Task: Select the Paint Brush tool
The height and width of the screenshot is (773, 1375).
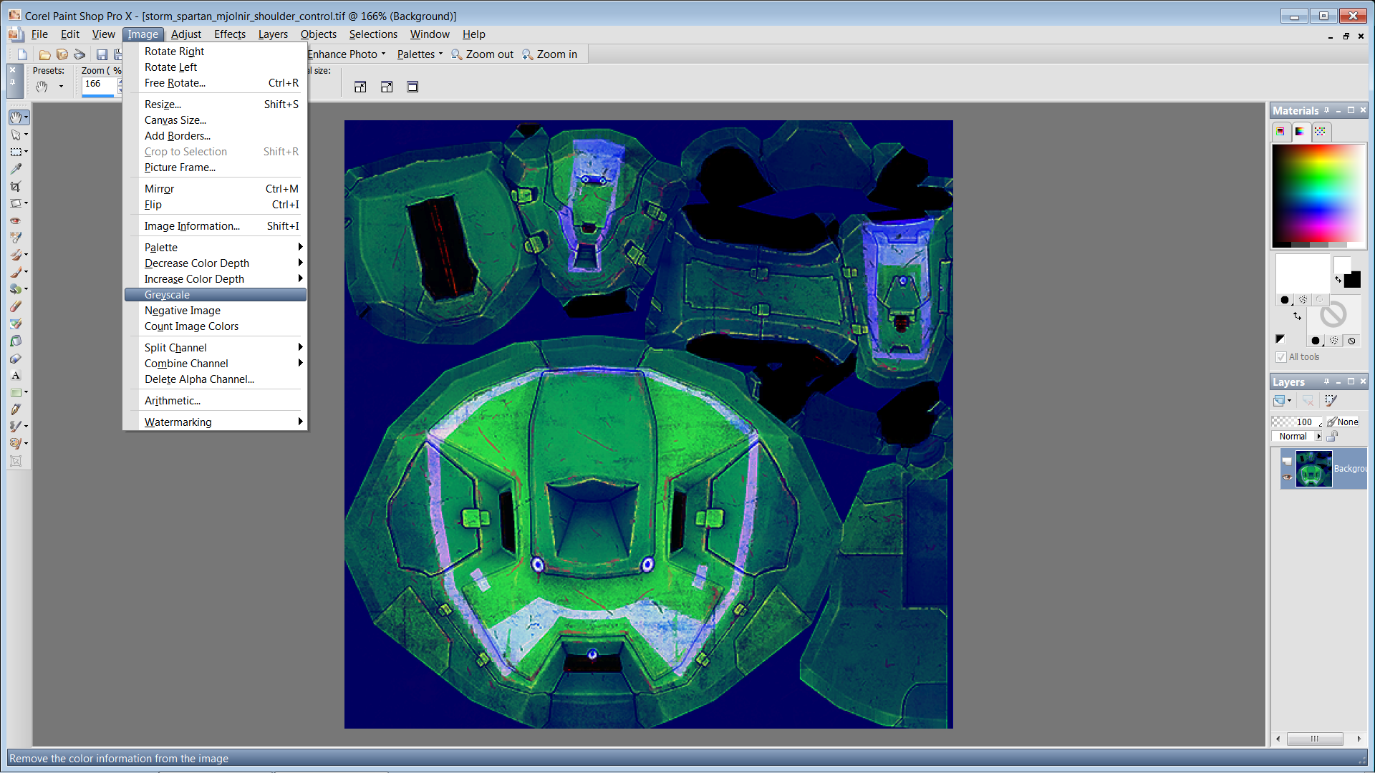Action: 16,272
